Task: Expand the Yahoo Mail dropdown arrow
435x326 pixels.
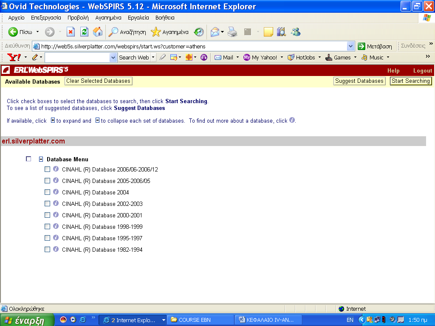Action: (237, 57)
